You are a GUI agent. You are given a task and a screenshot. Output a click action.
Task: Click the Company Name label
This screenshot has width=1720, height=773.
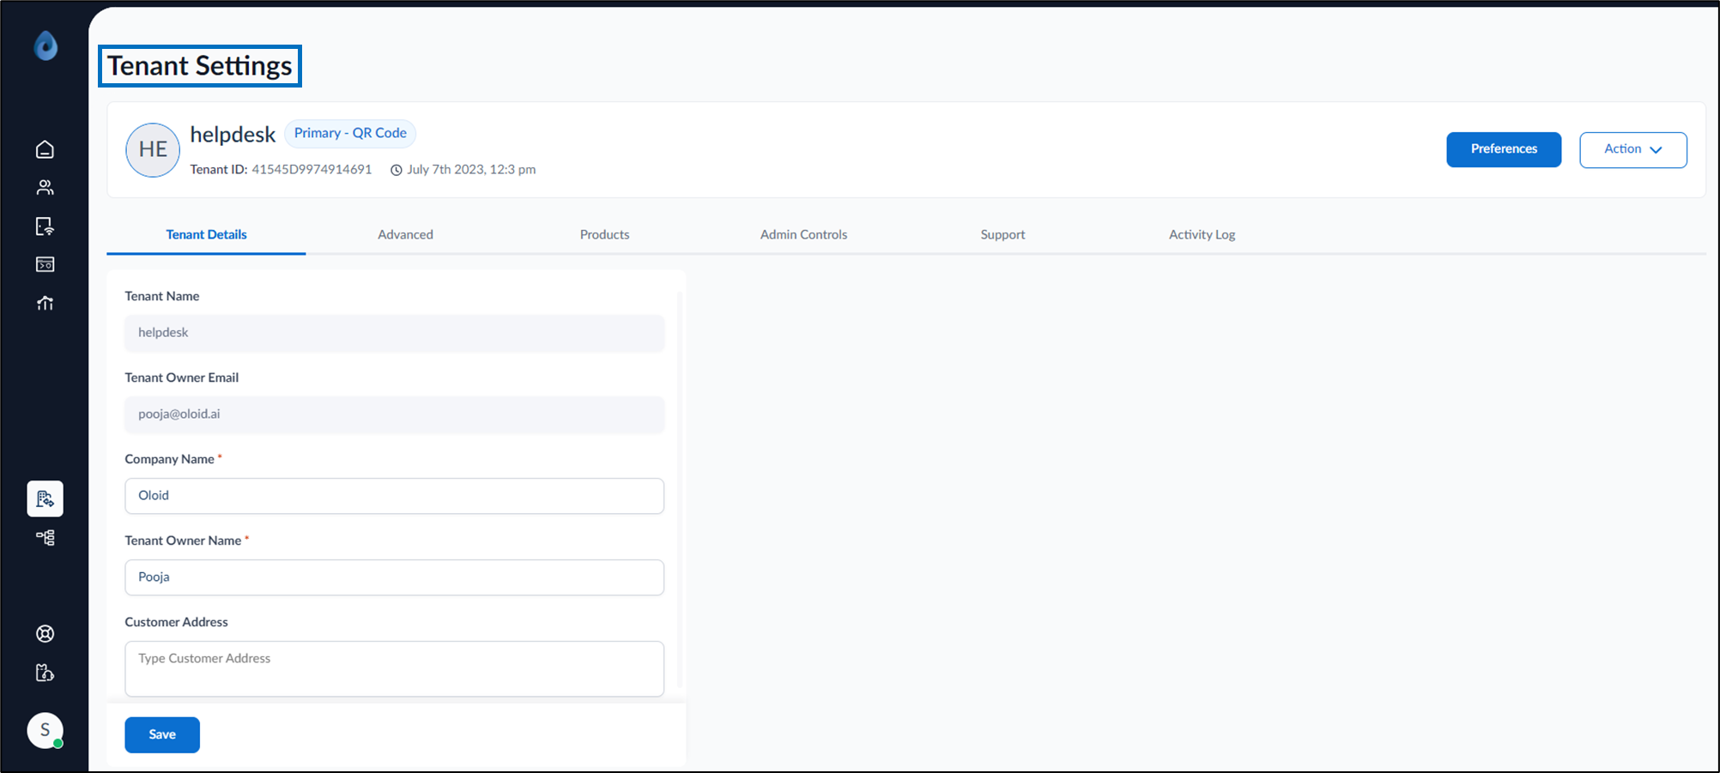(169, 459)
